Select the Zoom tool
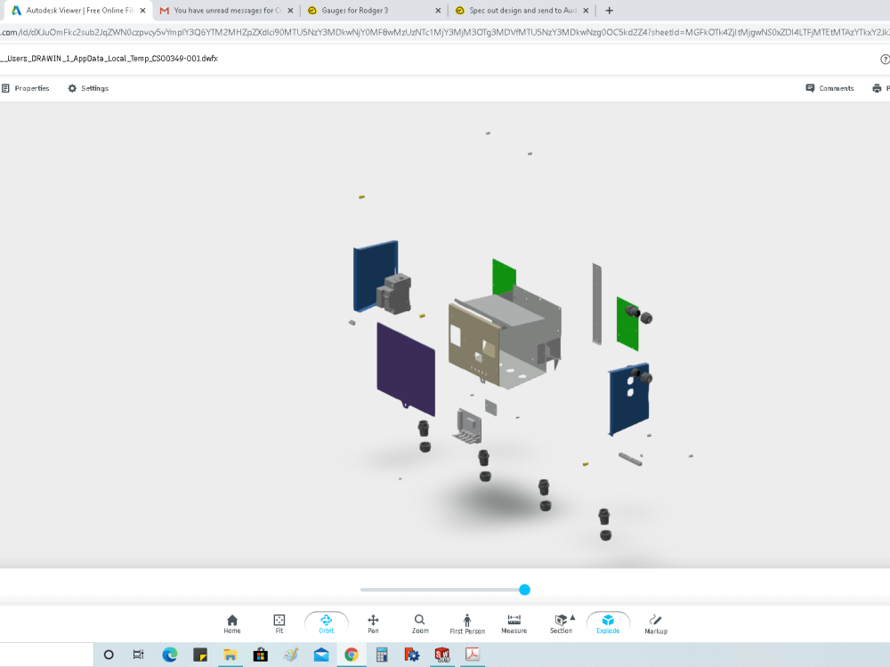 point(420,623)
